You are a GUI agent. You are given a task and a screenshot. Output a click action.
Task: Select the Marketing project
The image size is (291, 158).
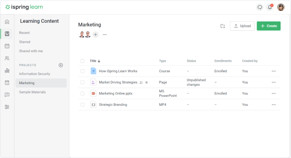point(41,83)
